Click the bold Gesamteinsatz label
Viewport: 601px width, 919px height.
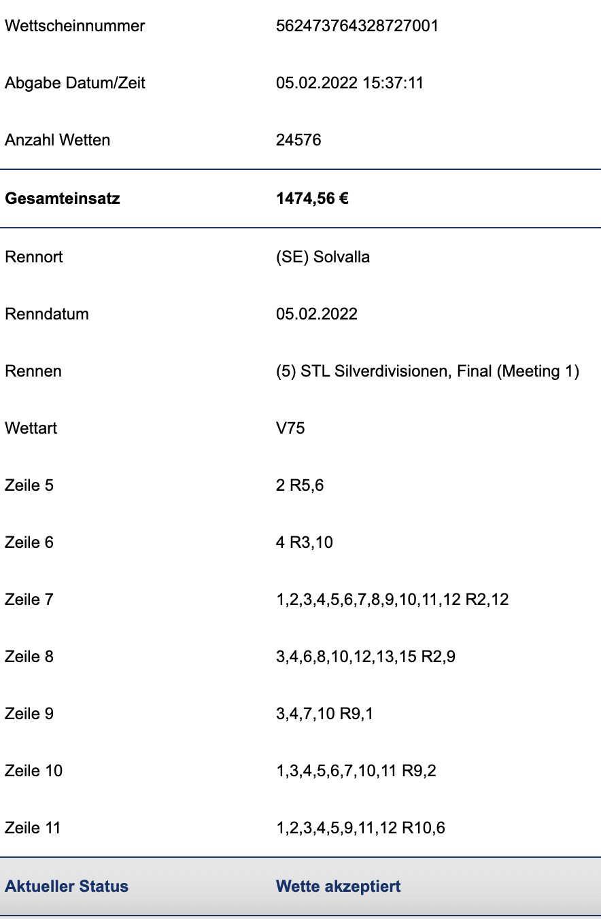coord(62,199)
